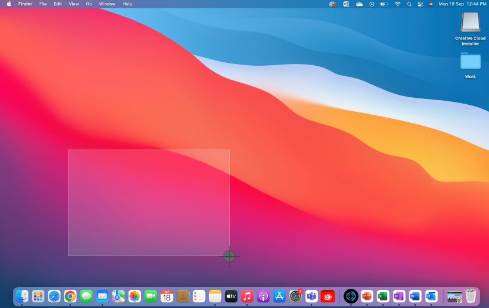Click the battery status icon
489x308 pixels.
[x=384, y=4]
